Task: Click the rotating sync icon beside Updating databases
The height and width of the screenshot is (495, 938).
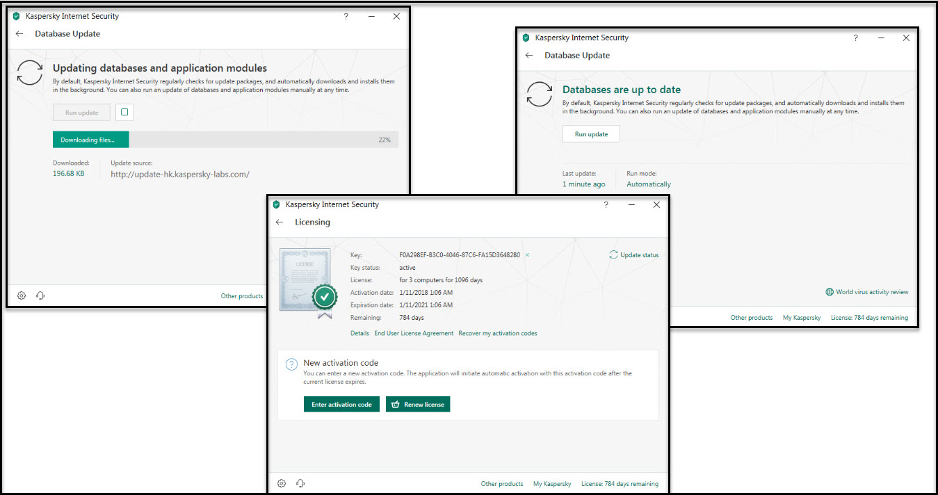Action: coord(30,72)
